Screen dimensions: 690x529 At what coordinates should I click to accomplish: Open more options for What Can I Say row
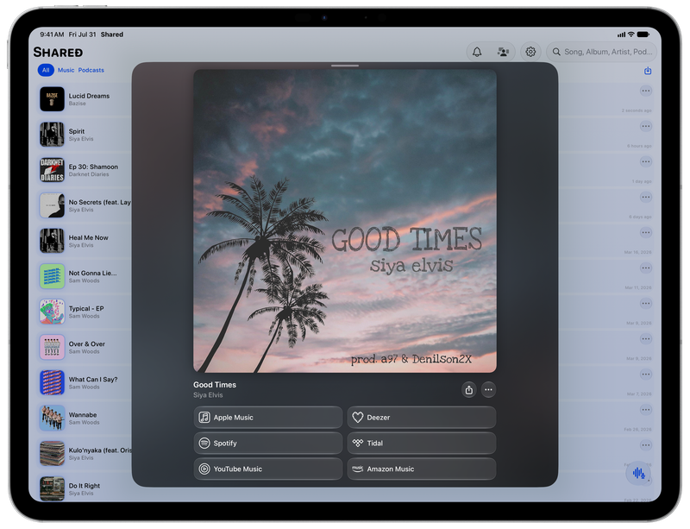click(x=645, y=375)
